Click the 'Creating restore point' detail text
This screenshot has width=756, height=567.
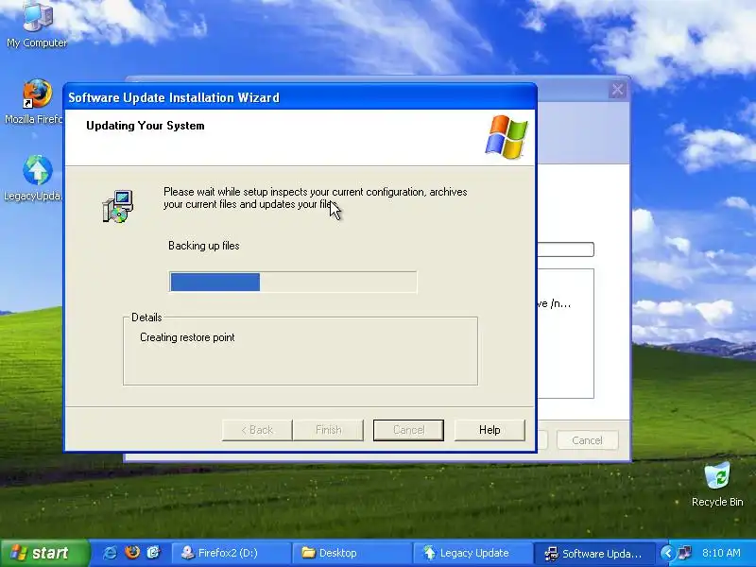pyautogui.click(x=187, y=337)
